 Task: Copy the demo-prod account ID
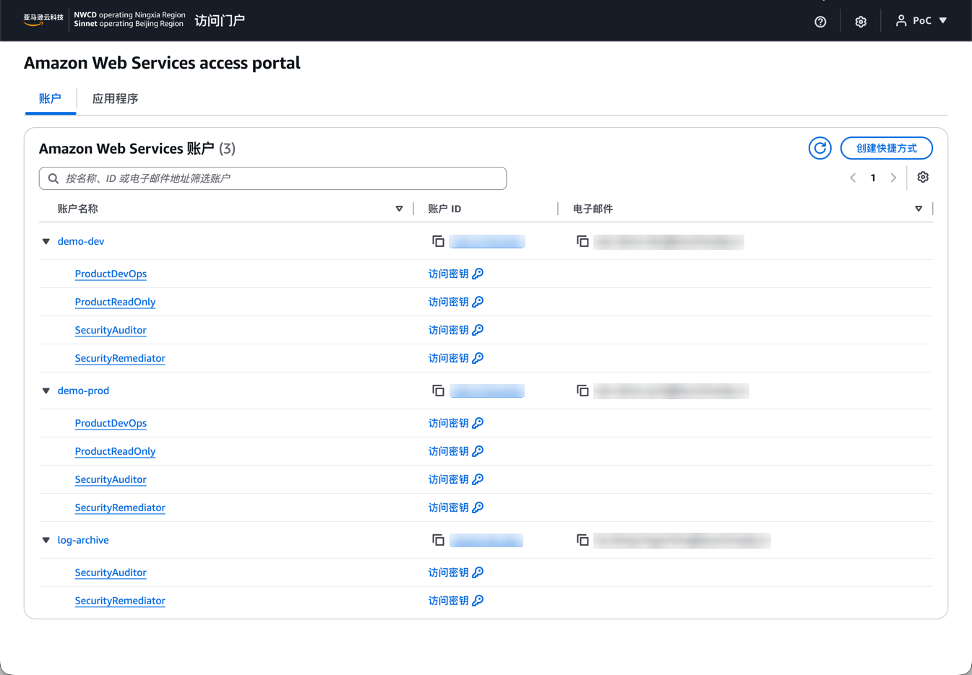[x=438, y=391]
